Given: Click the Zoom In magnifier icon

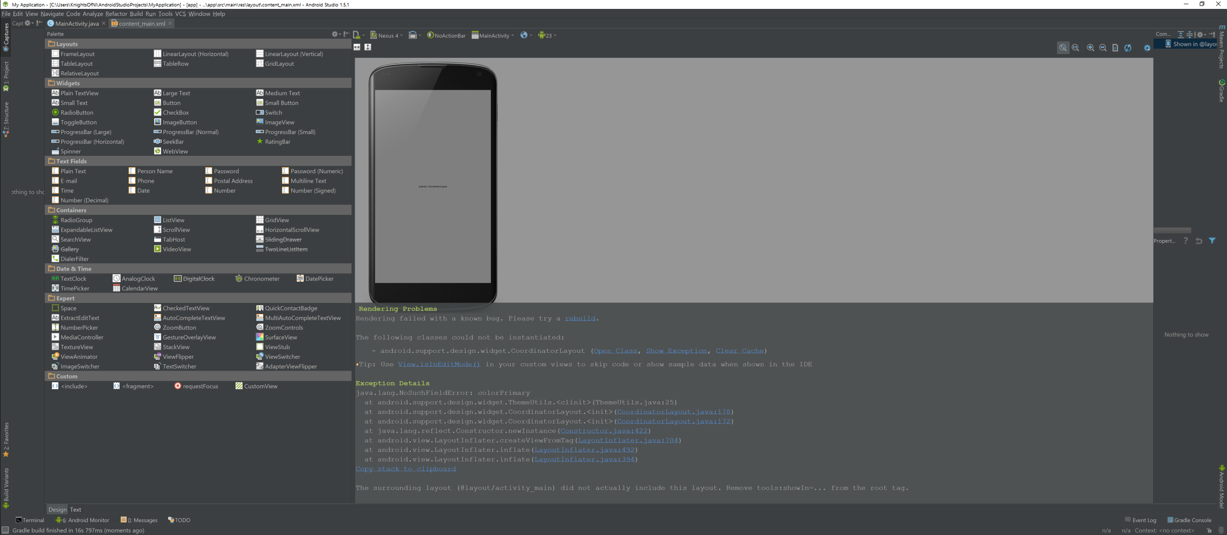Looking at the screenshot, I should coord(1090,48).
